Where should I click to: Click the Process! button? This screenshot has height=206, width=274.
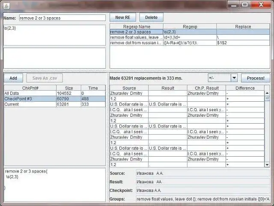point(256,78)
